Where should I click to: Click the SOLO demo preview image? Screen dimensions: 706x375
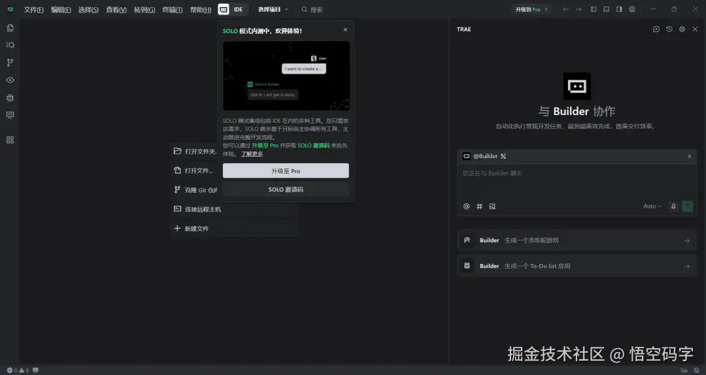286,76
